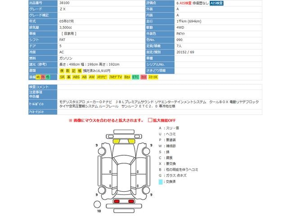
Task: Click designation value 20152 / 69
Action: pos(185,52)
